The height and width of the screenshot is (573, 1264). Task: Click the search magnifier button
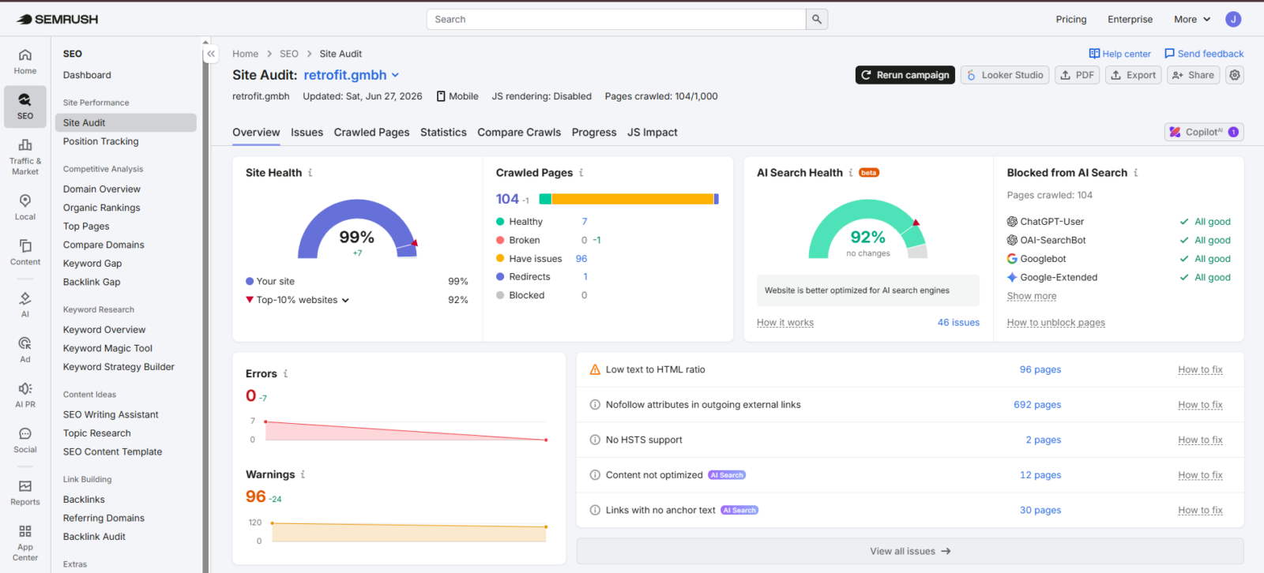click(817, 19)
